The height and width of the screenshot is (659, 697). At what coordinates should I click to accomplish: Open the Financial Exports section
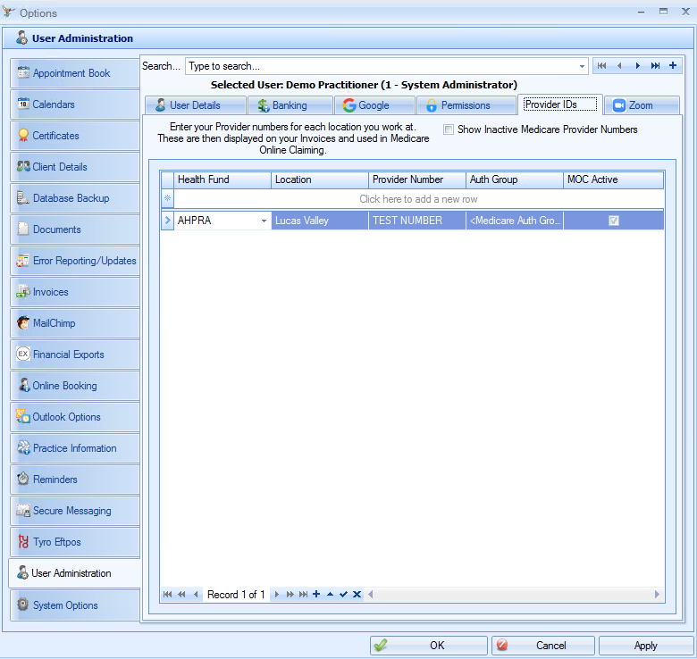click(75, 355)
